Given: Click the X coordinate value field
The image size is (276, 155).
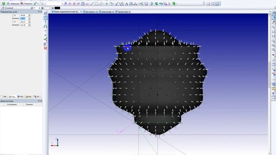Looking at the screenshot, I should pos(24,15).
